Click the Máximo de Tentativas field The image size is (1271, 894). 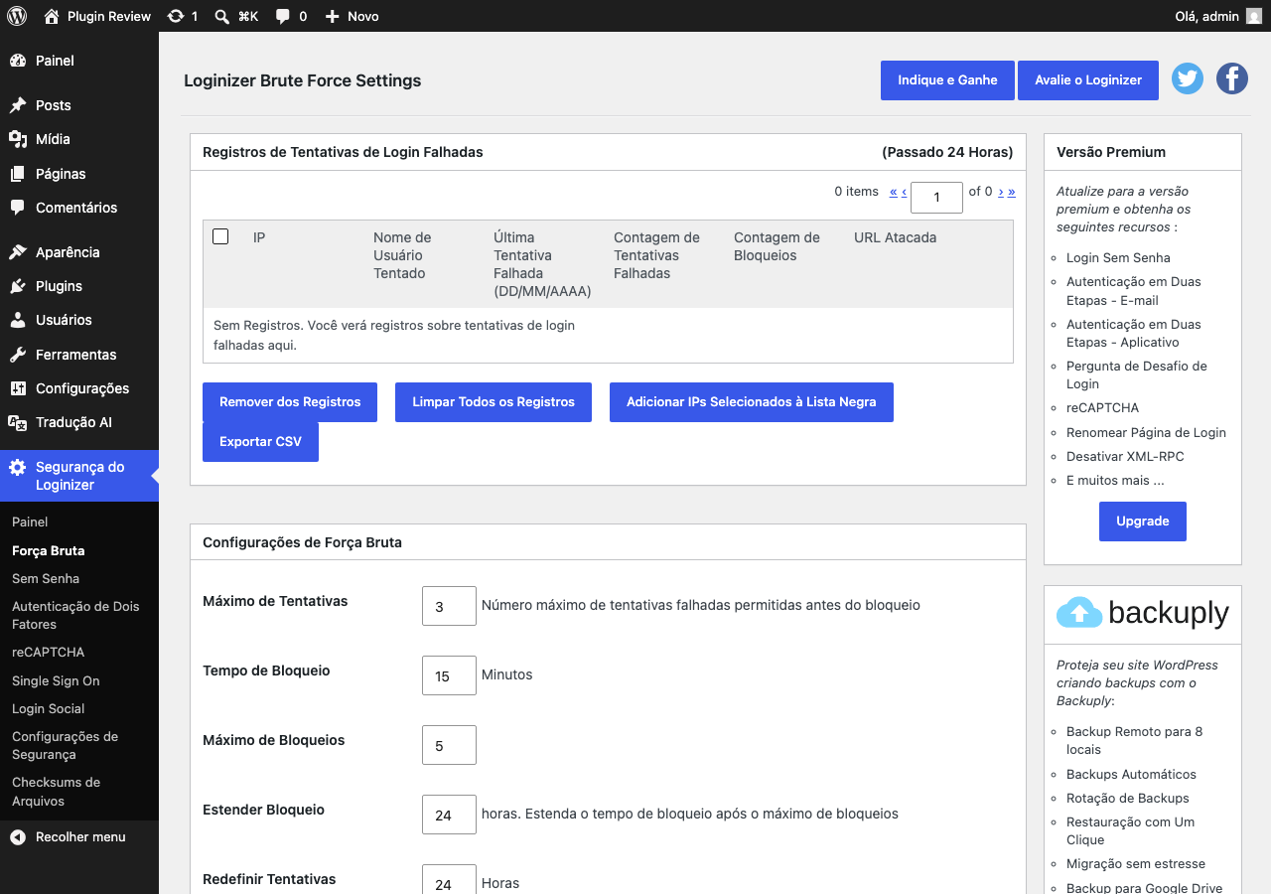(x=449, y=606)
